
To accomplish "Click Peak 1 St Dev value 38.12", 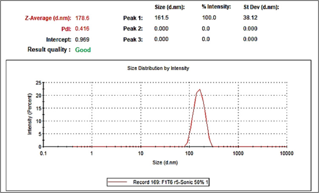I will tap(248, 19).
